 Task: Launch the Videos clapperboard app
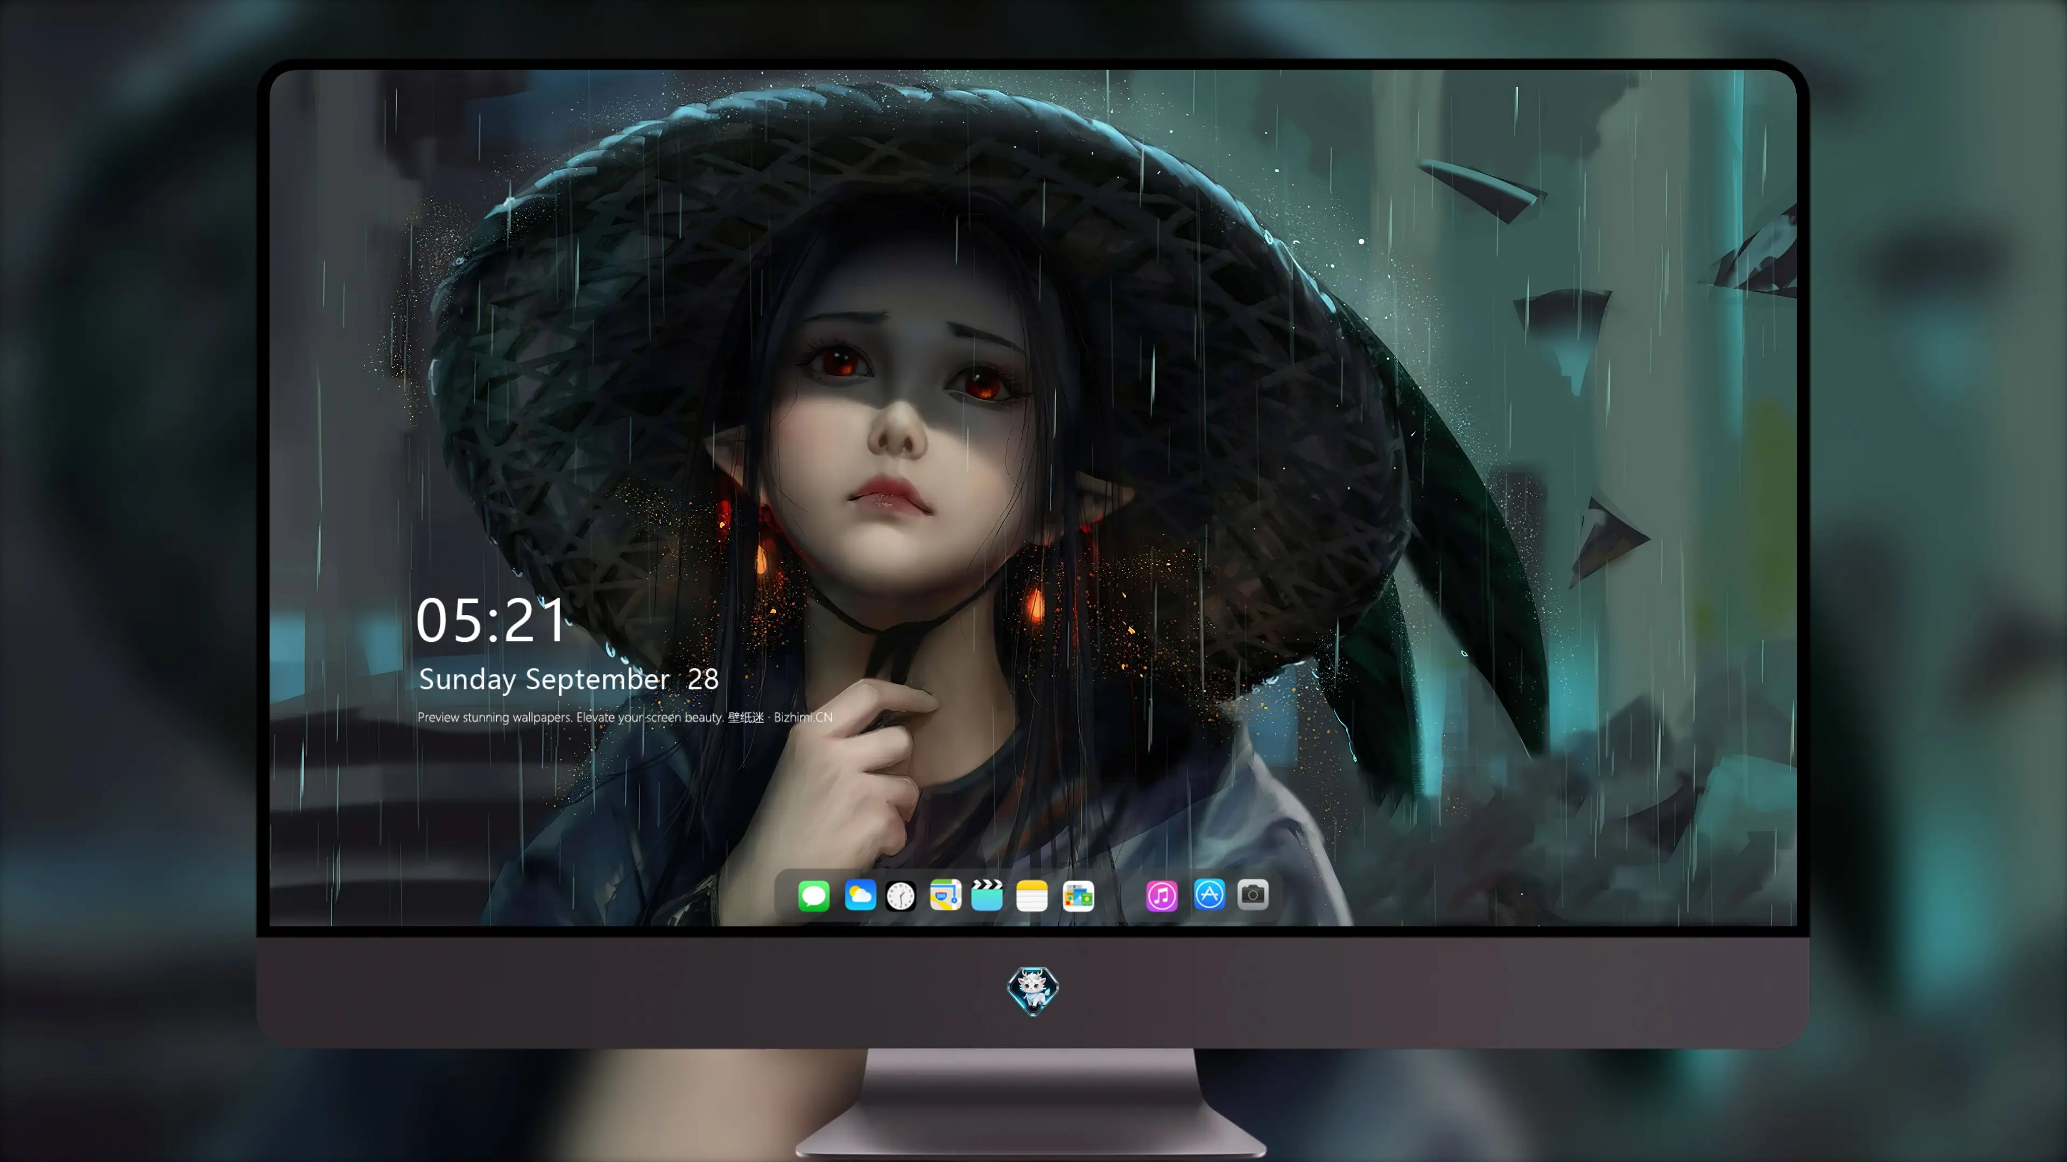tap(987, 895)
